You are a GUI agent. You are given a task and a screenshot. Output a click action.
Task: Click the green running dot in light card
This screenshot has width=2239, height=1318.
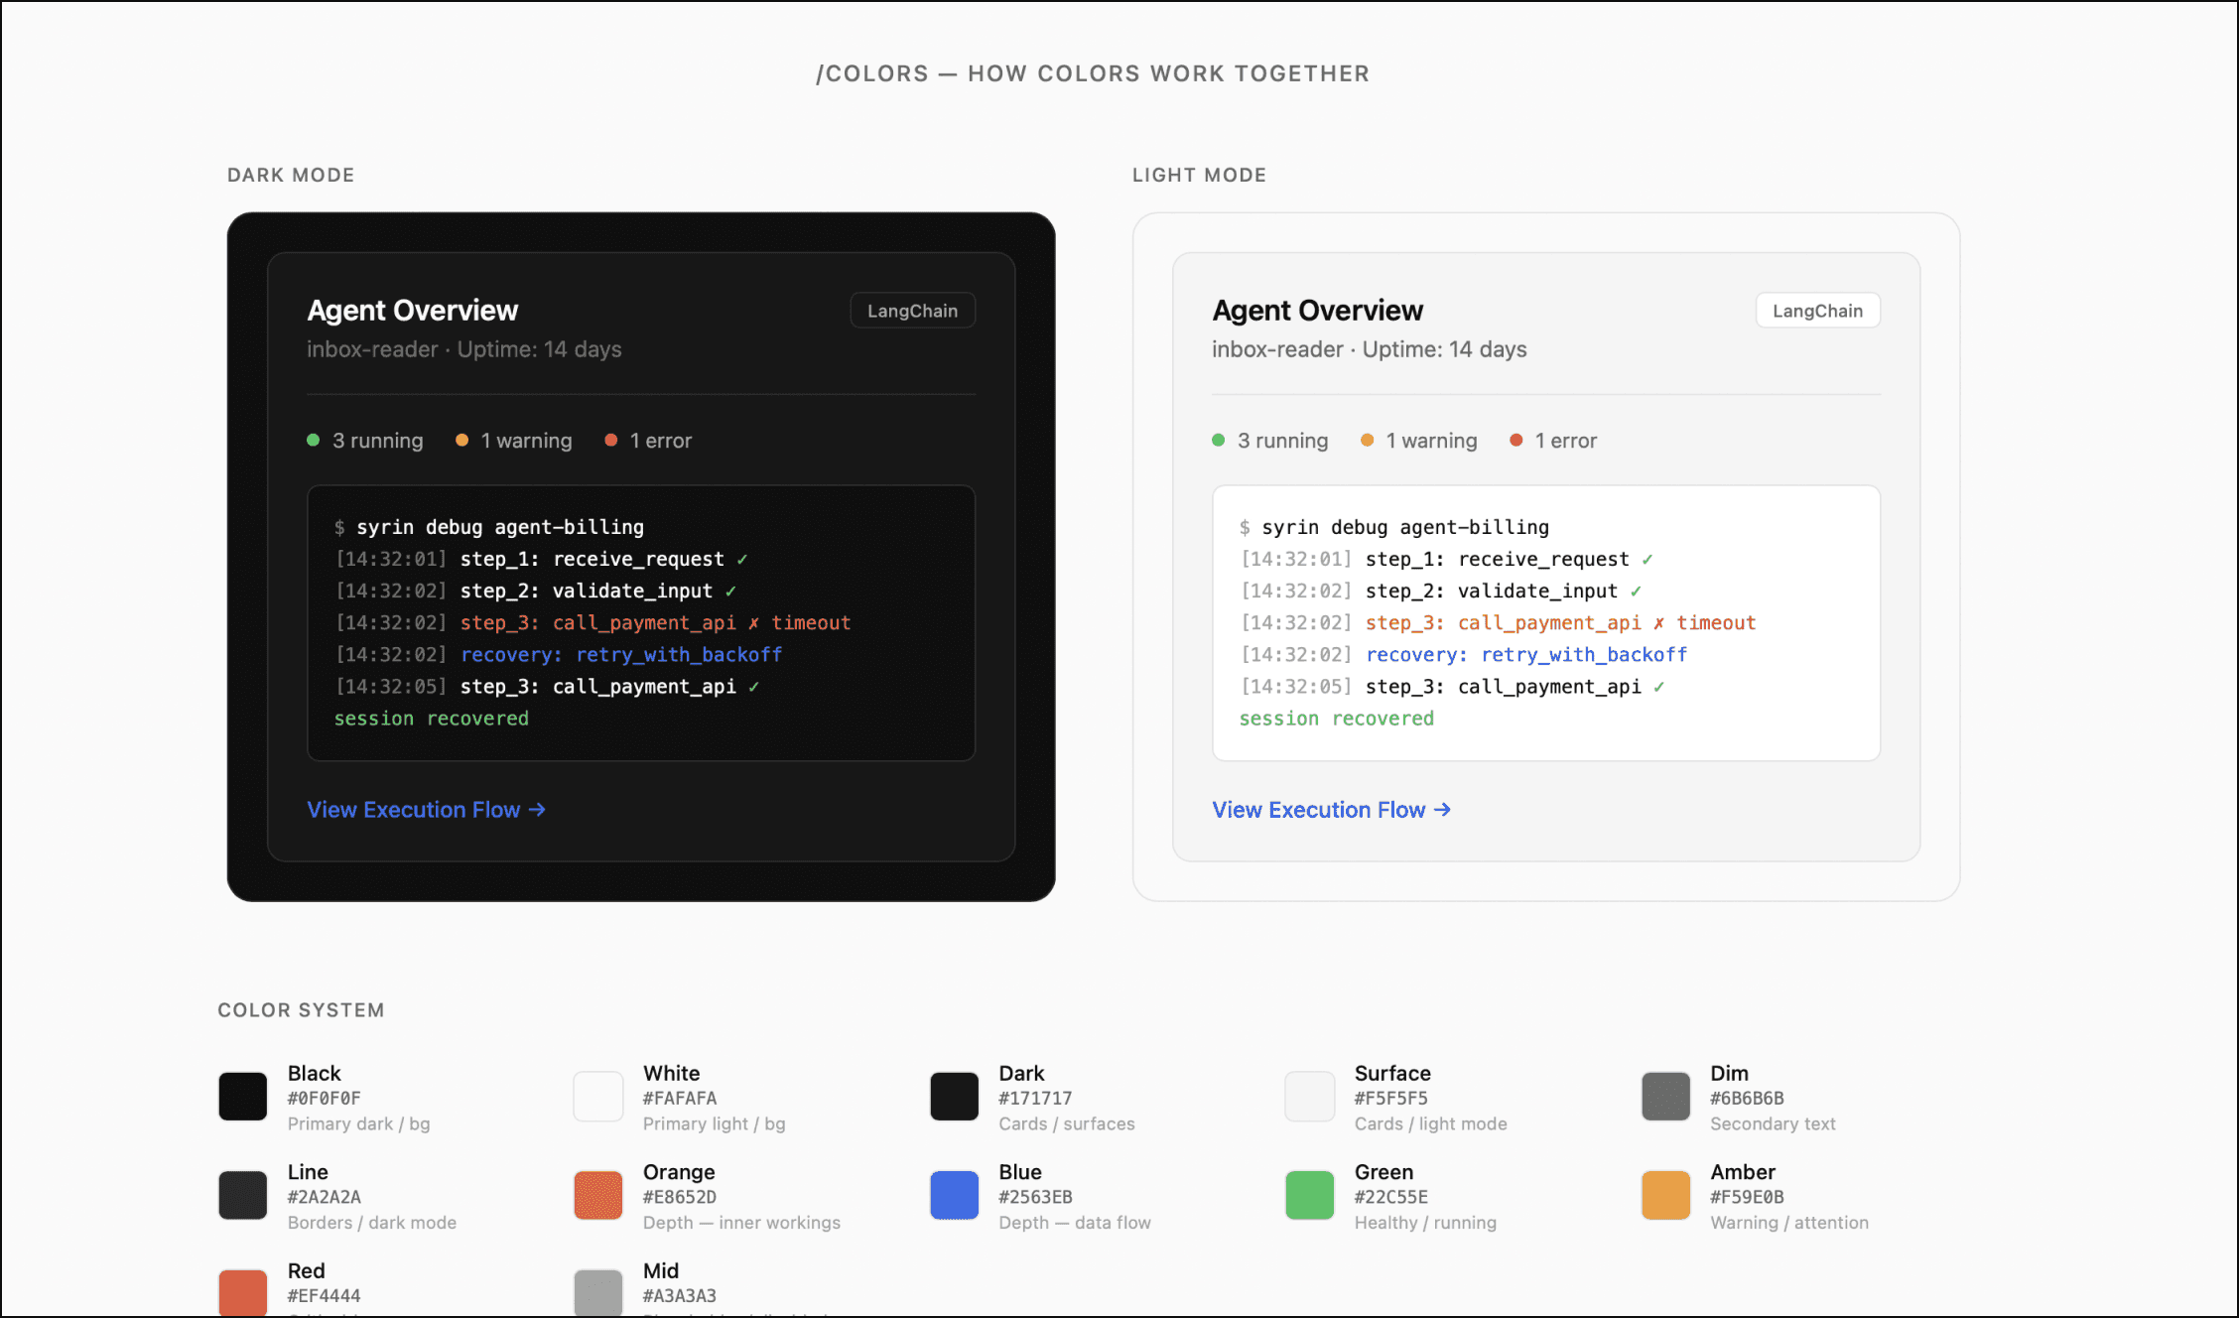click(1219, 440)
